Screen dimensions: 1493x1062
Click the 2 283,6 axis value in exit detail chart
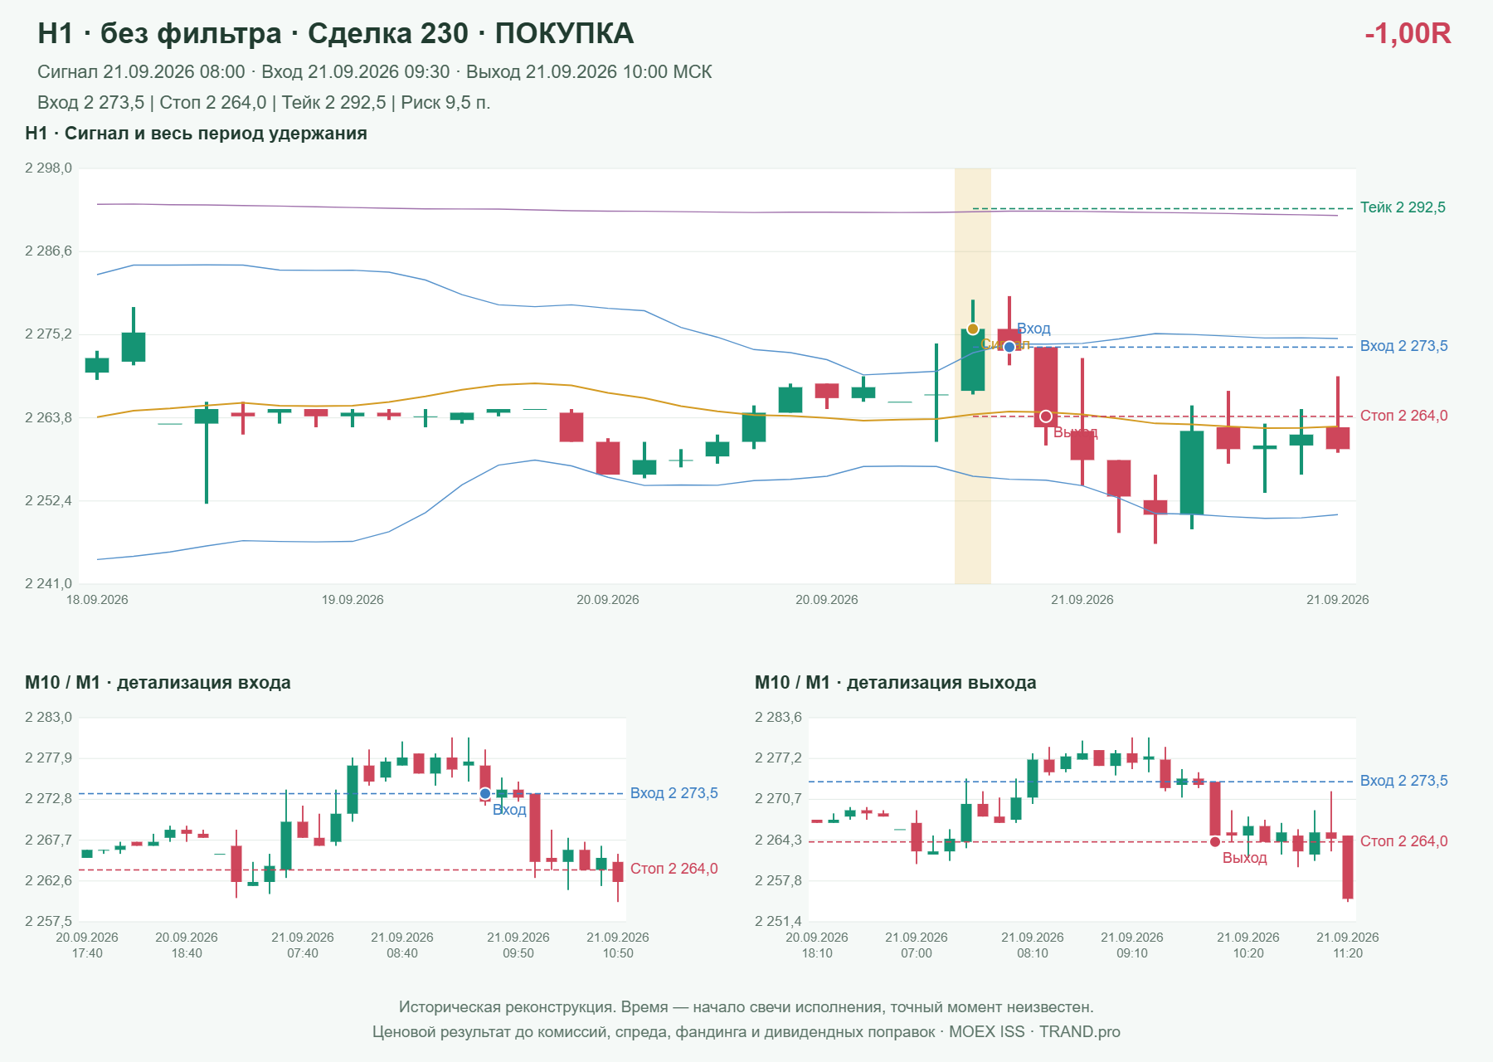click(779, 718)
